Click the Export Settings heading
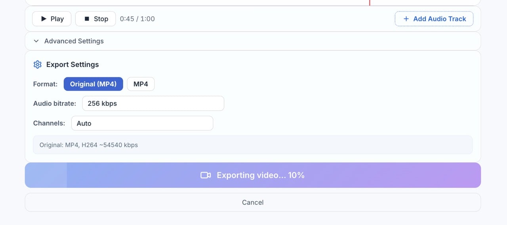The width and height of the screenshot is (507, 225). 72,65
